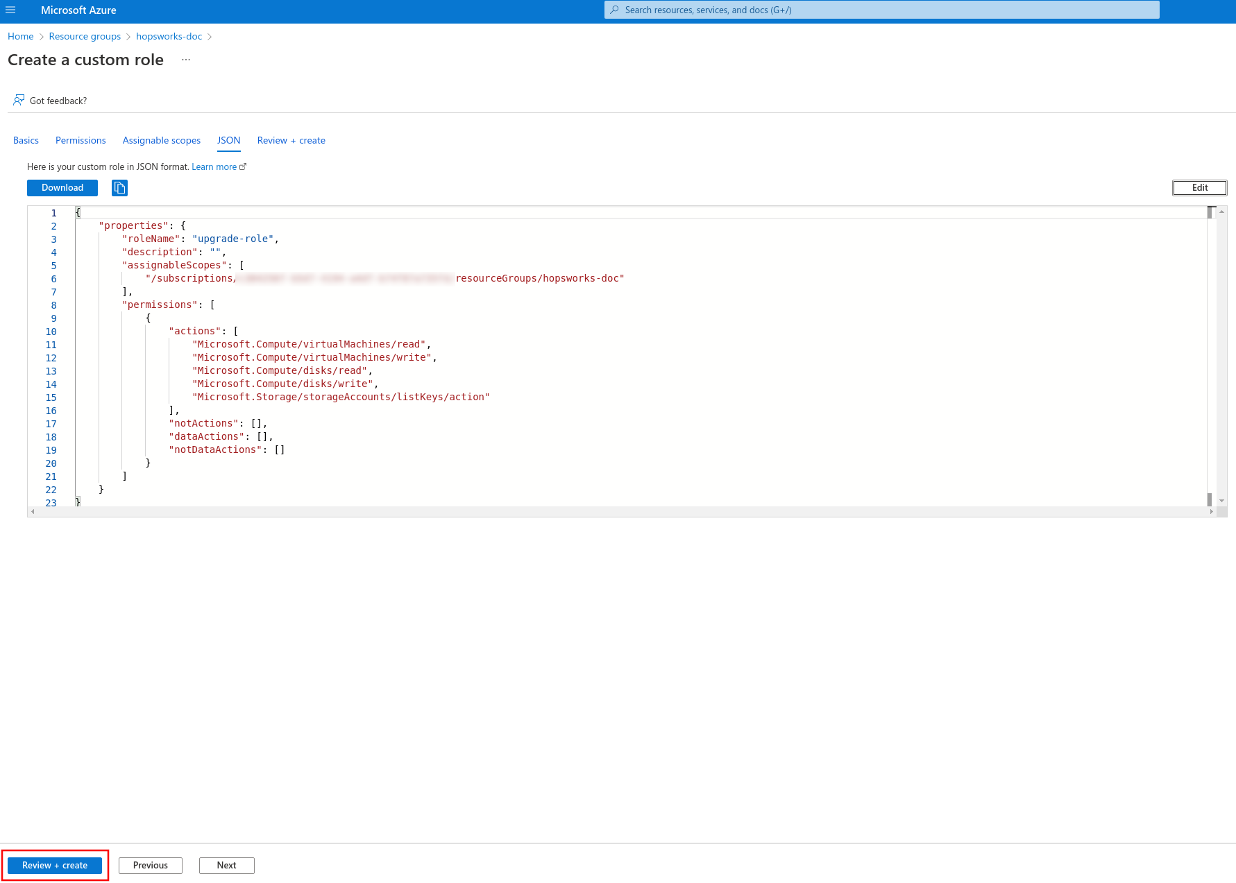Switch to the Review + create tab

click(291, 141)
